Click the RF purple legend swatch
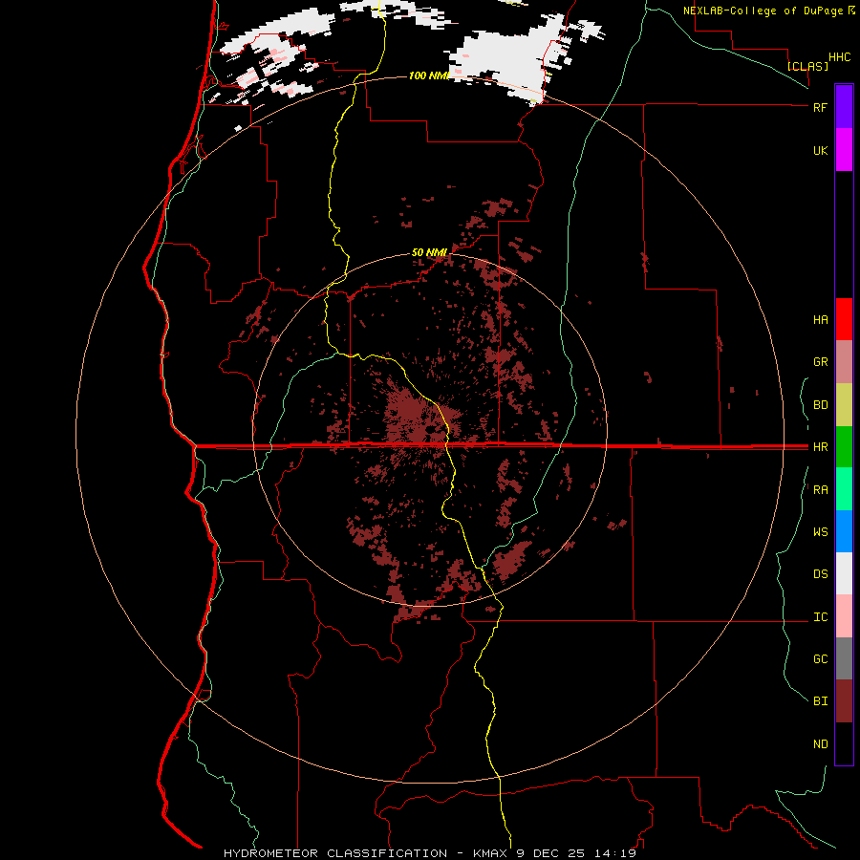The width and height of the screenshot is (860, 860). pyautogui.click(x=844, y=107)
